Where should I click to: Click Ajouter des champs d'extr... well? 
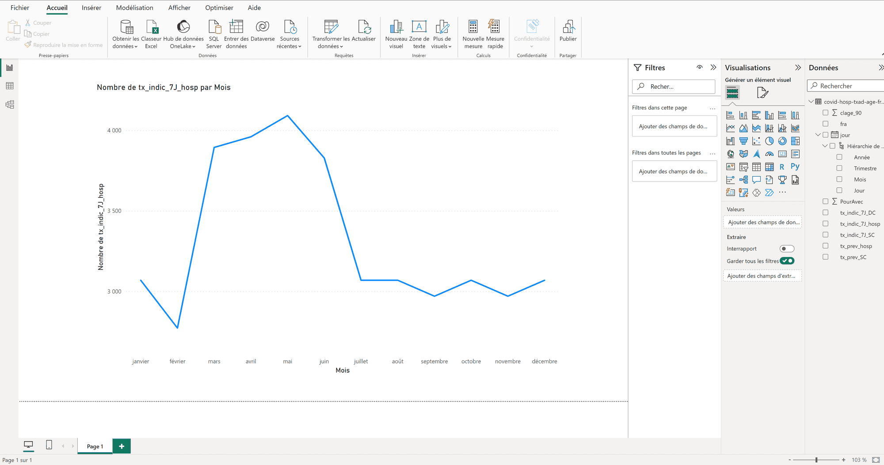(x=762, y=276)
